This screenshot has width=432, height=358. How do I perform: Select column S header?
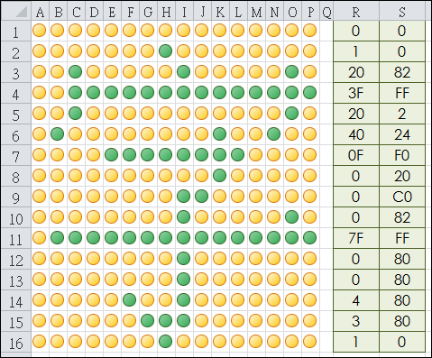click(402, 12)
